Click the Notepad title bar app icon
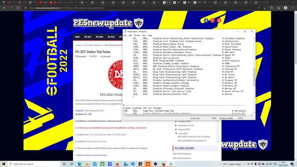The image size is (297, 167). point(125,32)
